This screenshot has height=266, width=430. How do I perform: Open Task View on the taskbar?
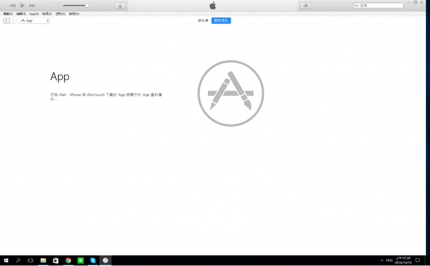point(30,261)
